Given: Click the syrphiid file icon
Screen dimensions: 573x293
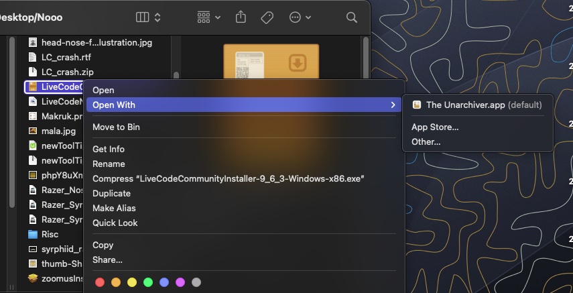Looking at the screenshot, I should point(33,249).
